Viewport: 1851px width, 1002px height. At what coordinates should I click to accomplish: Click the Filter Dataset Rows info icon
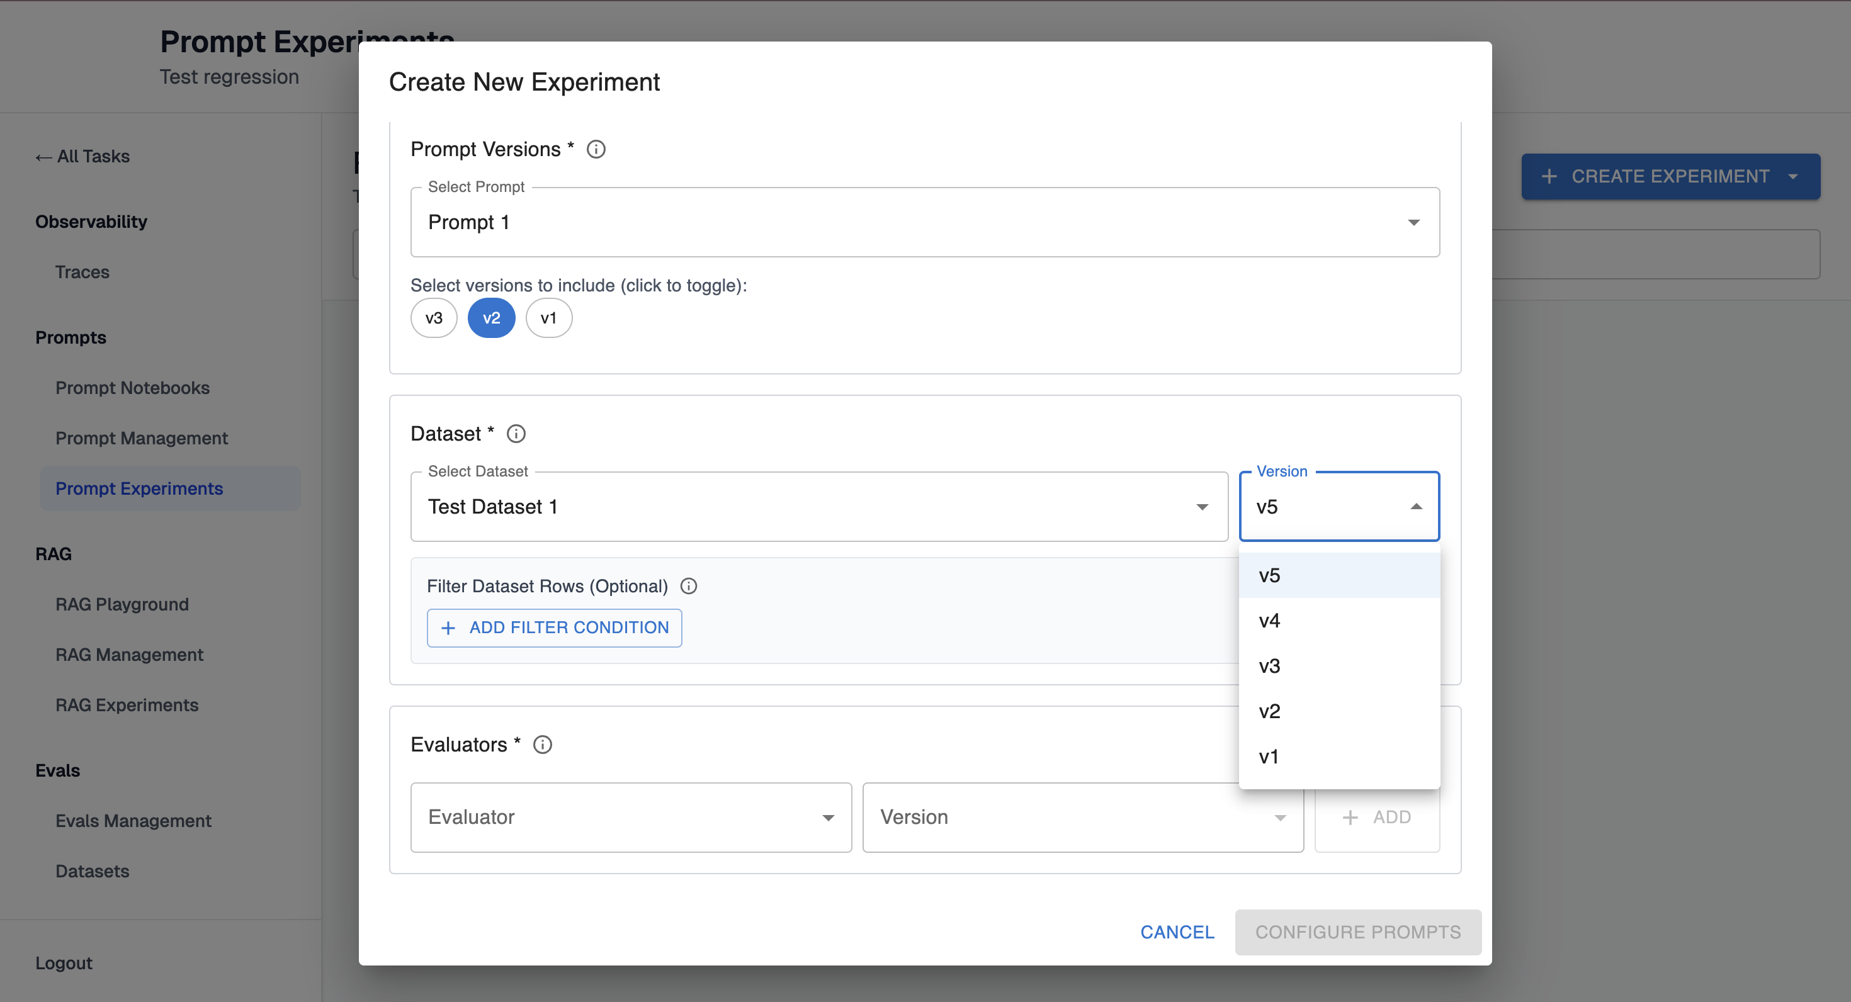click(x=688, y=586)
